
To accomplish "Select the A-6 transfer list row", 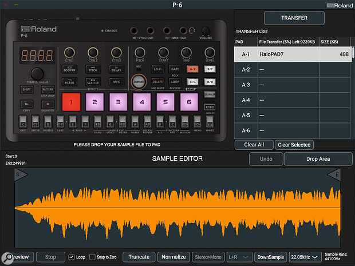I will [293, 130].
